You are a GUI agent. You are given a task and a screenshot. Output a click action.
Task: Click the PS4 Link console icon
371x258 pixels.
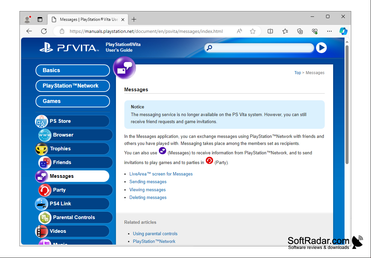tap(42, 204)
